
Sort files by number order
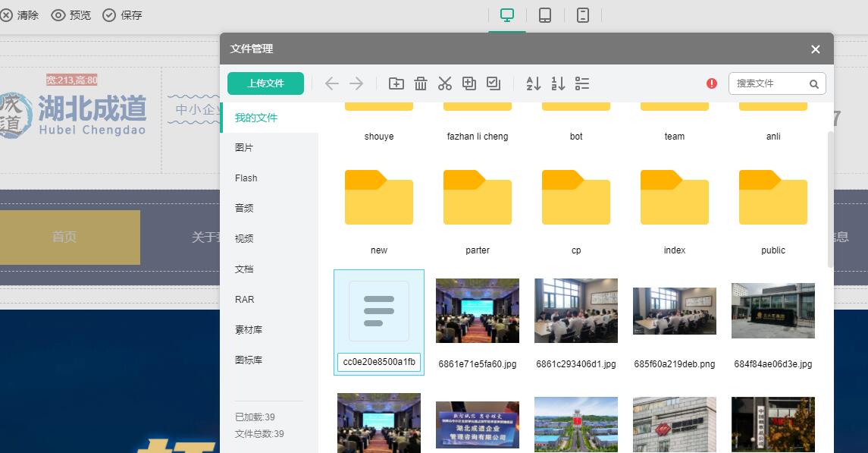point(558,83)
